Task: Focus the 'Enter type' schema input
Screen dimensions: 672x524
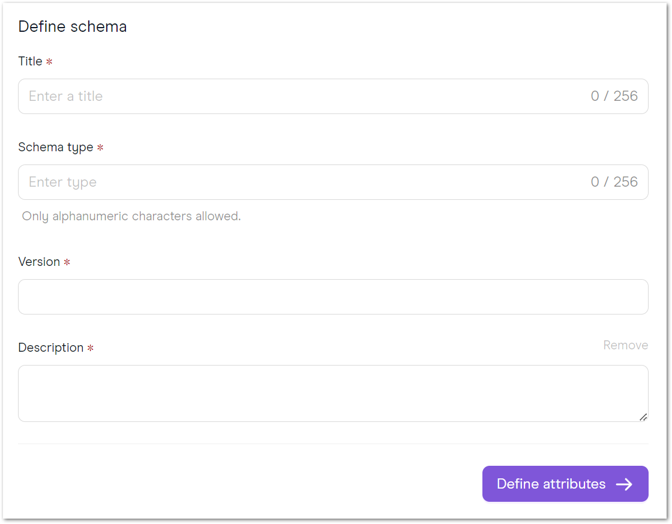Action: tap(333, 182)
